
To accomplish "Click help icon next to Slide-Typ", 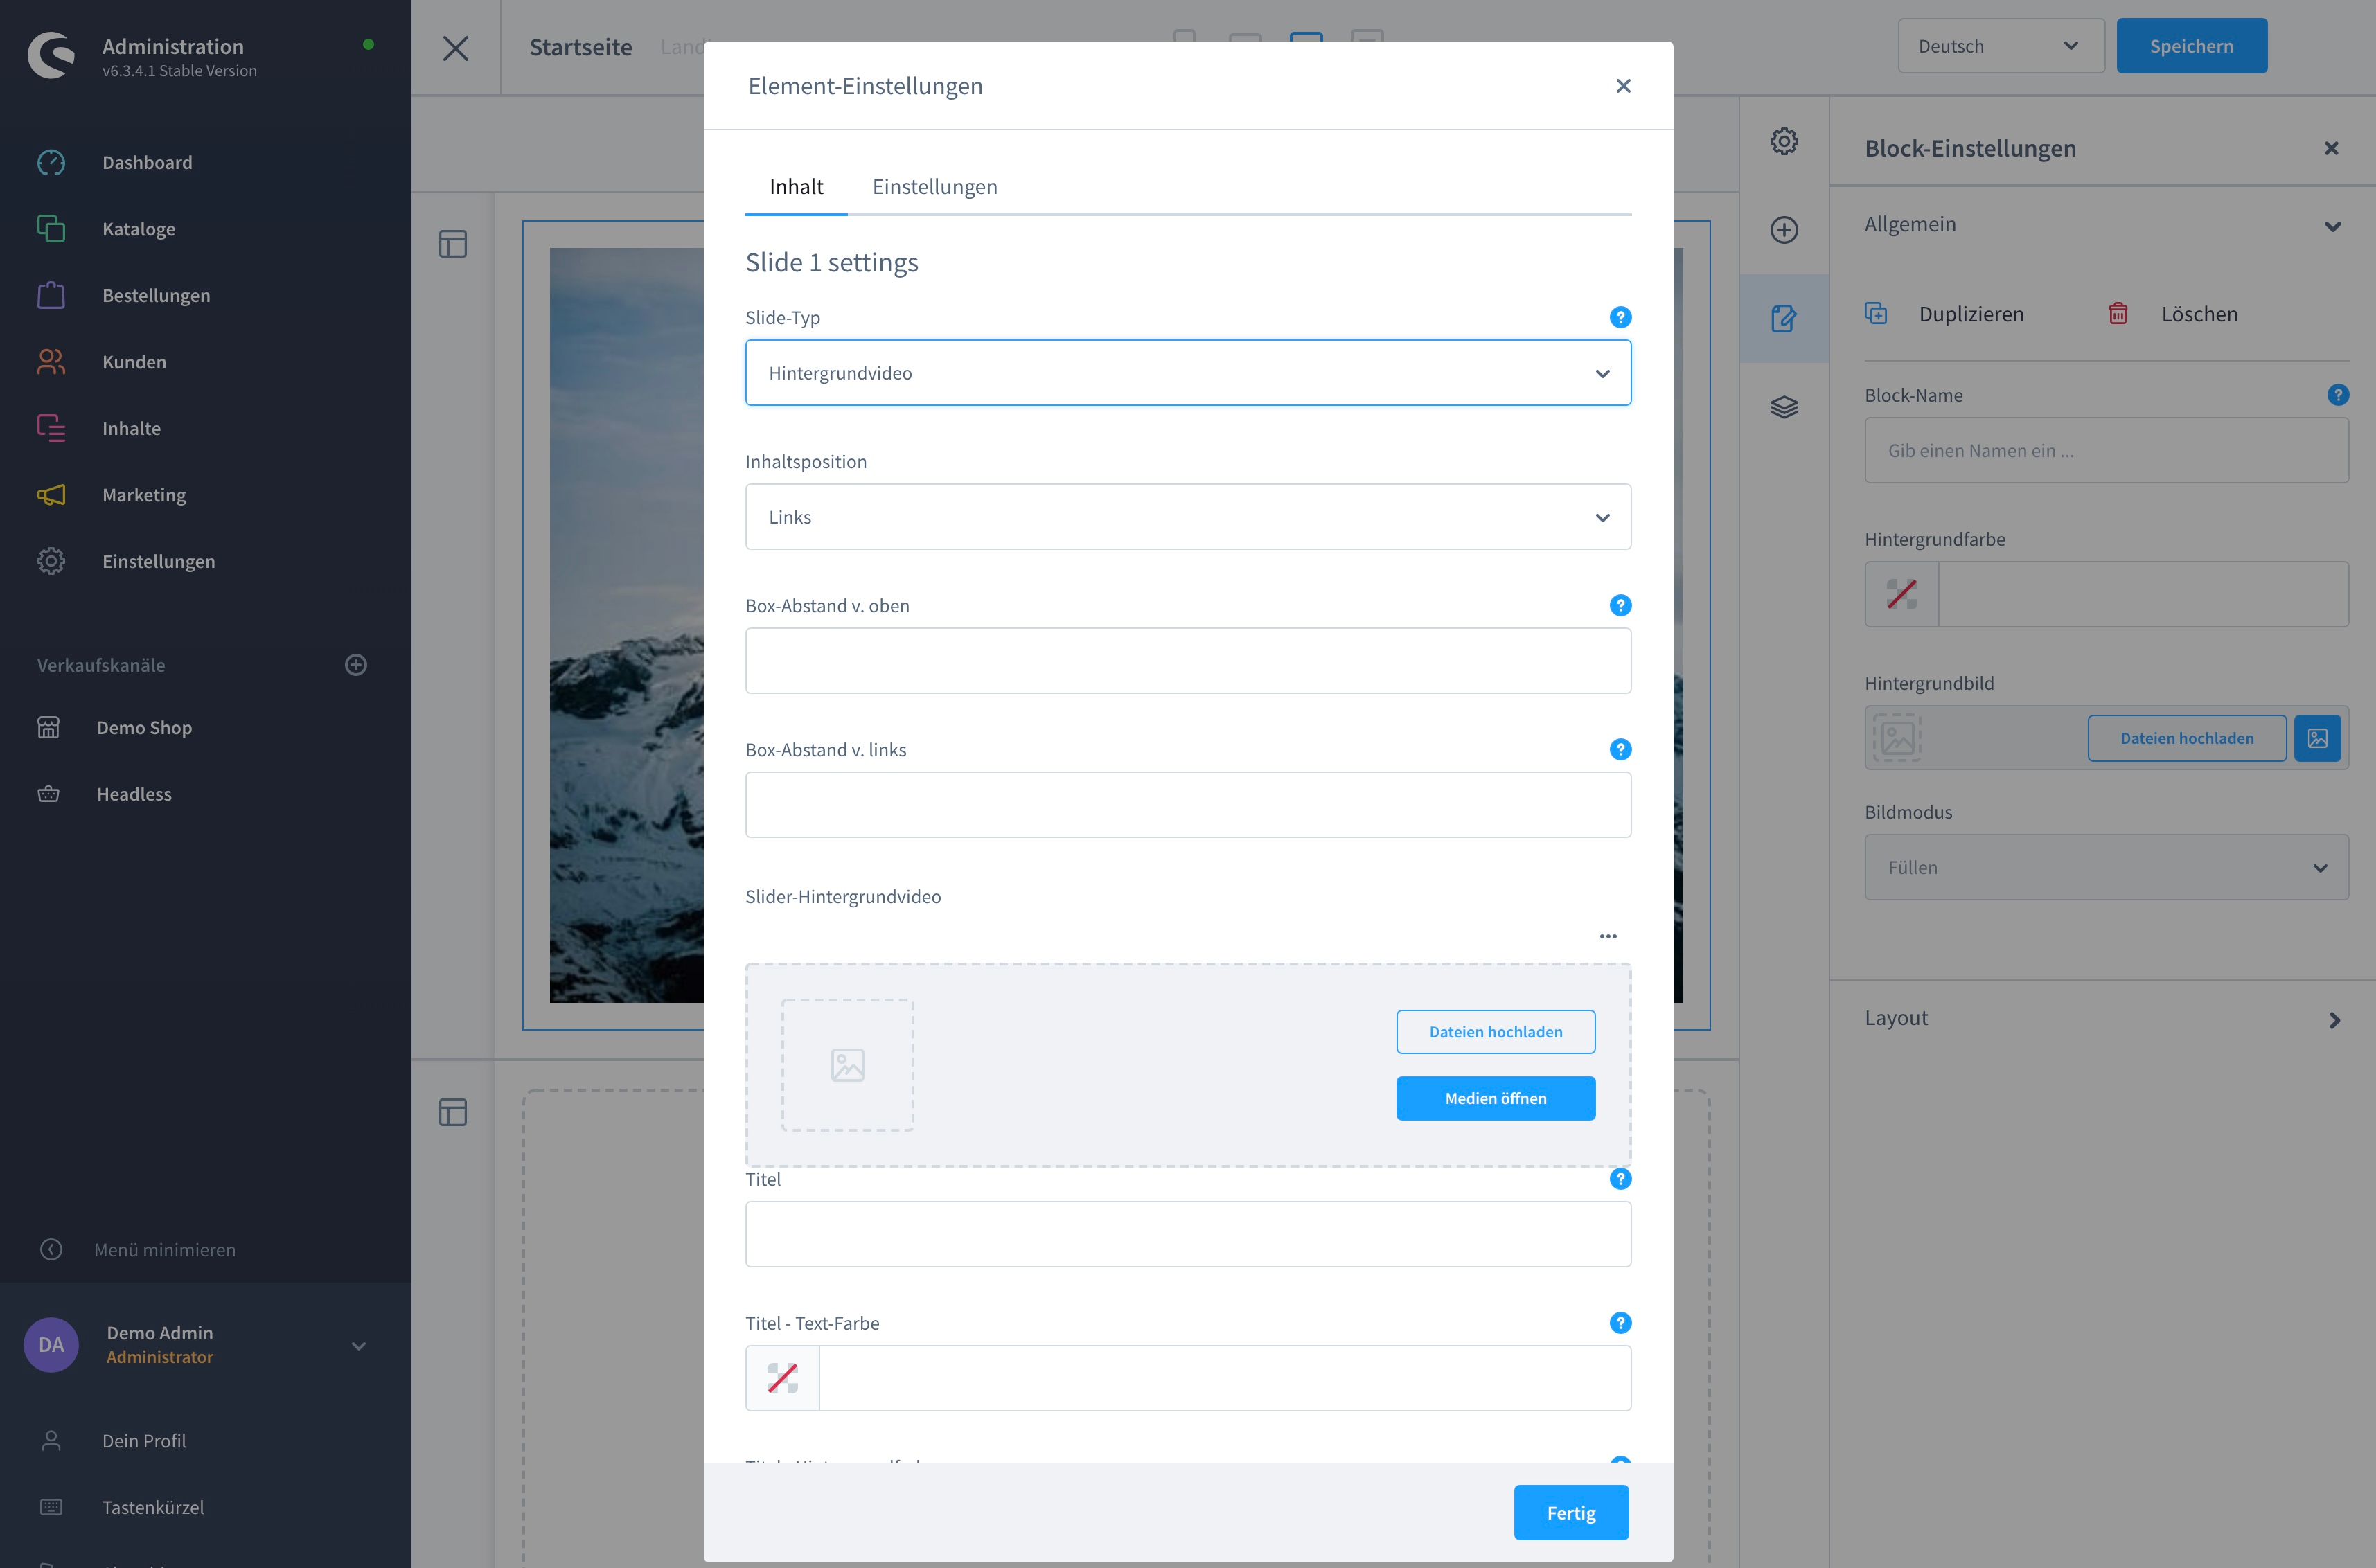I will click(x=1620, y=317).
